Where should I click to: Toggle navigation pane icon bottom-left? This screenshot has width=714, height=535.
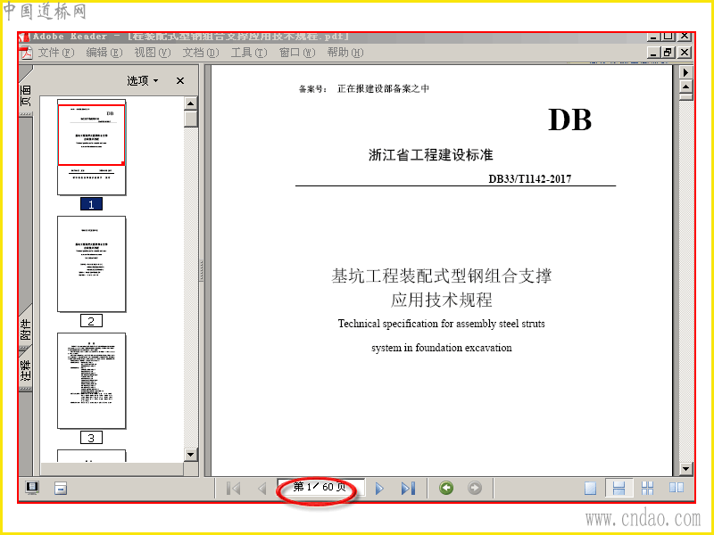coord(32,488)
